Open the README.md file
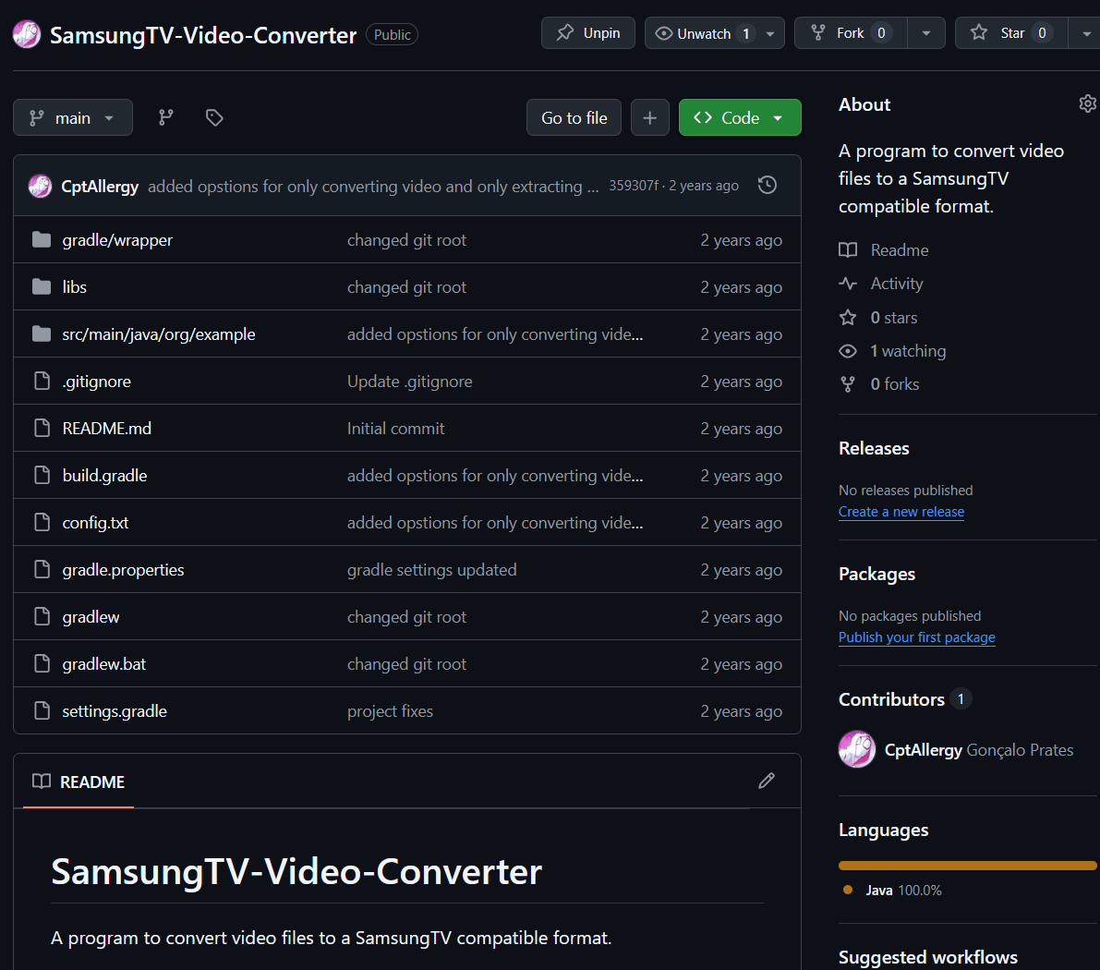The image size is (1100, 970). (x=106, y=428)
